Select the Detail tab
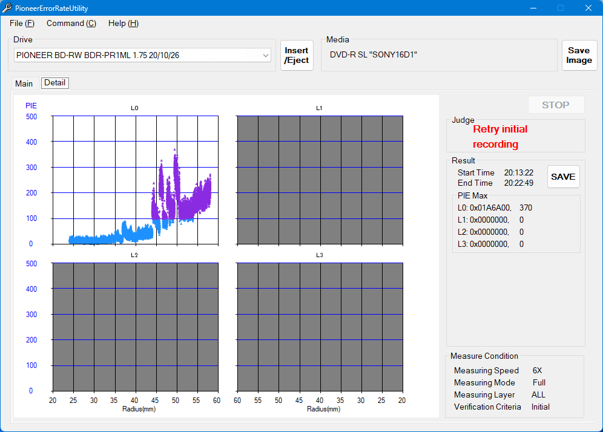Screen dimensions: 603x432 (x=55, y=83)
